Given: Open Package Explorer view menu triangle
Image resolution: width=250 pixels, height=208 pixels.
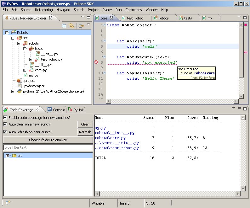Looking at the screenshot, I should (88, 24).
